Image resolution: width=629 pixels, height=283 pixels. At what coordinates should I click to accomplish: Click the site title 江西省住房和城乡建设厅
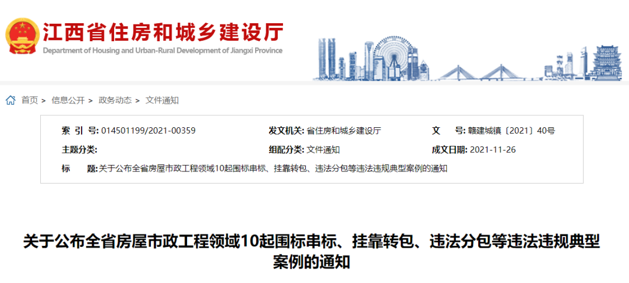[x=162, y=32]
